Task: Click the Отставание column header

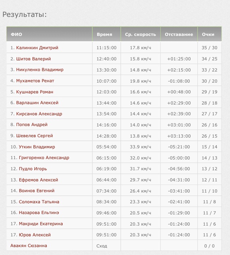Action: point(179,34)
